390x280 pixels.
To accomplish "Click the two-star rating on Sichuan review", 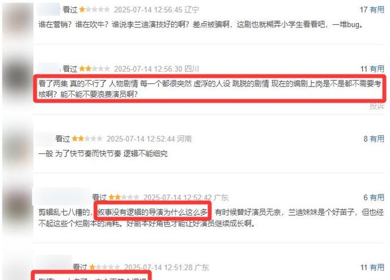I will 94,69.
